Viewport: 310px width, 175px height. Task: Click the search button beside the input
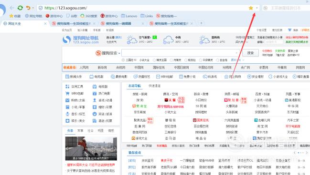pyautogui.click(x=250, y=53)
